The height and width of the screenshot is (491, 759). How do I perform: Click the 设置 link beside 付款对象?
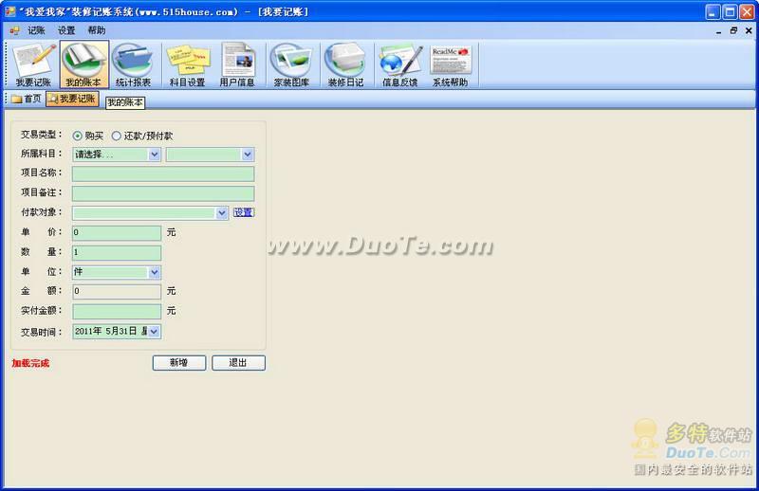coord(244,212)
